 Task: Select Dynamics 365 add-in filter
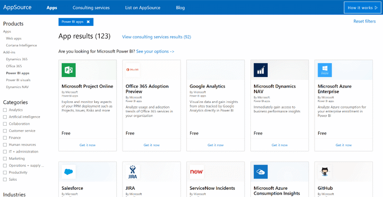[17, 59]
